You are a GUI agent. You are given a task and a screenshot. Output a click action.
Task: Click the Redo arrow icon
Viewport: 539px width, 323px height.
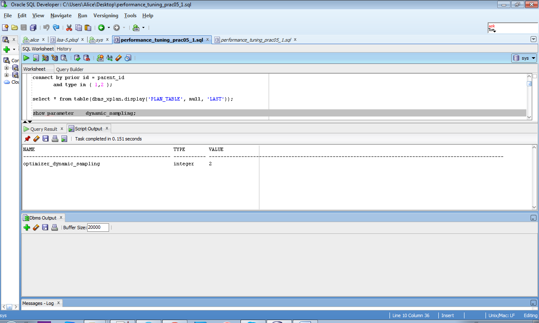[56, 28]
